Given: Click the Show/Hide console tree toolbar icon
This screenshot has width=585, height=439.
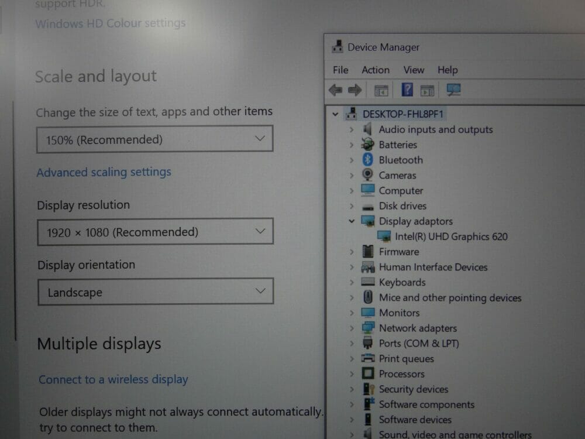Looking at the screenshot, I should click(381, 90).
